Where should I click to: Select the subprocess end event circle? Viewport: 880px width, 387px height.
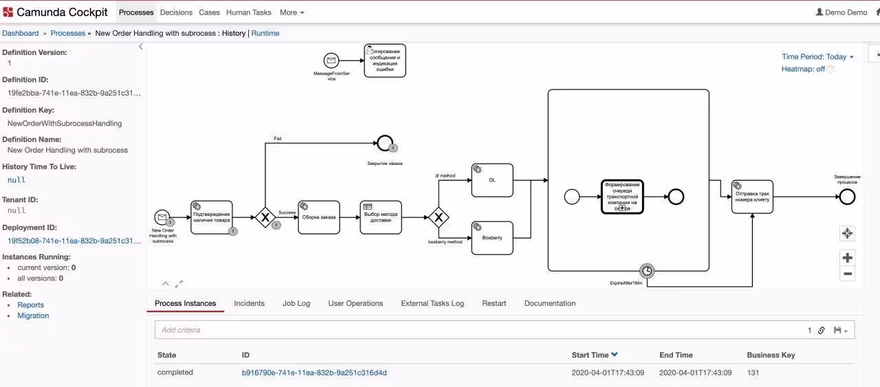(676, 197)
